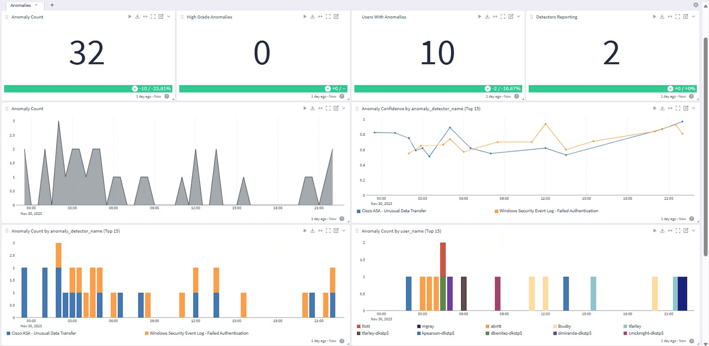Open dashboard settings gear
Image resolution: width=709 pixels, height=346 pixels.
click(696, 5)
